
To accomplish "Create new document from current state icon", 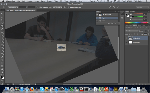I will [x=108, y=23].
